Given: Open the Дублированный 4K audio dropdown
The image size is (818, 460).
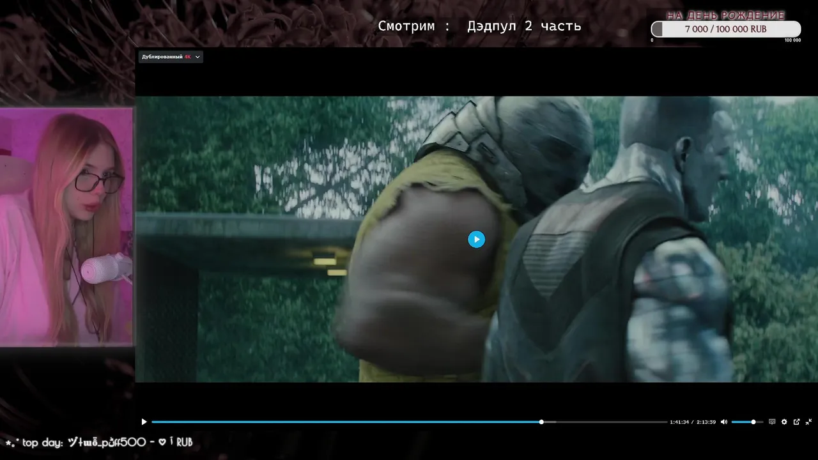Looking at the screenshot, I should coord(171,57).
